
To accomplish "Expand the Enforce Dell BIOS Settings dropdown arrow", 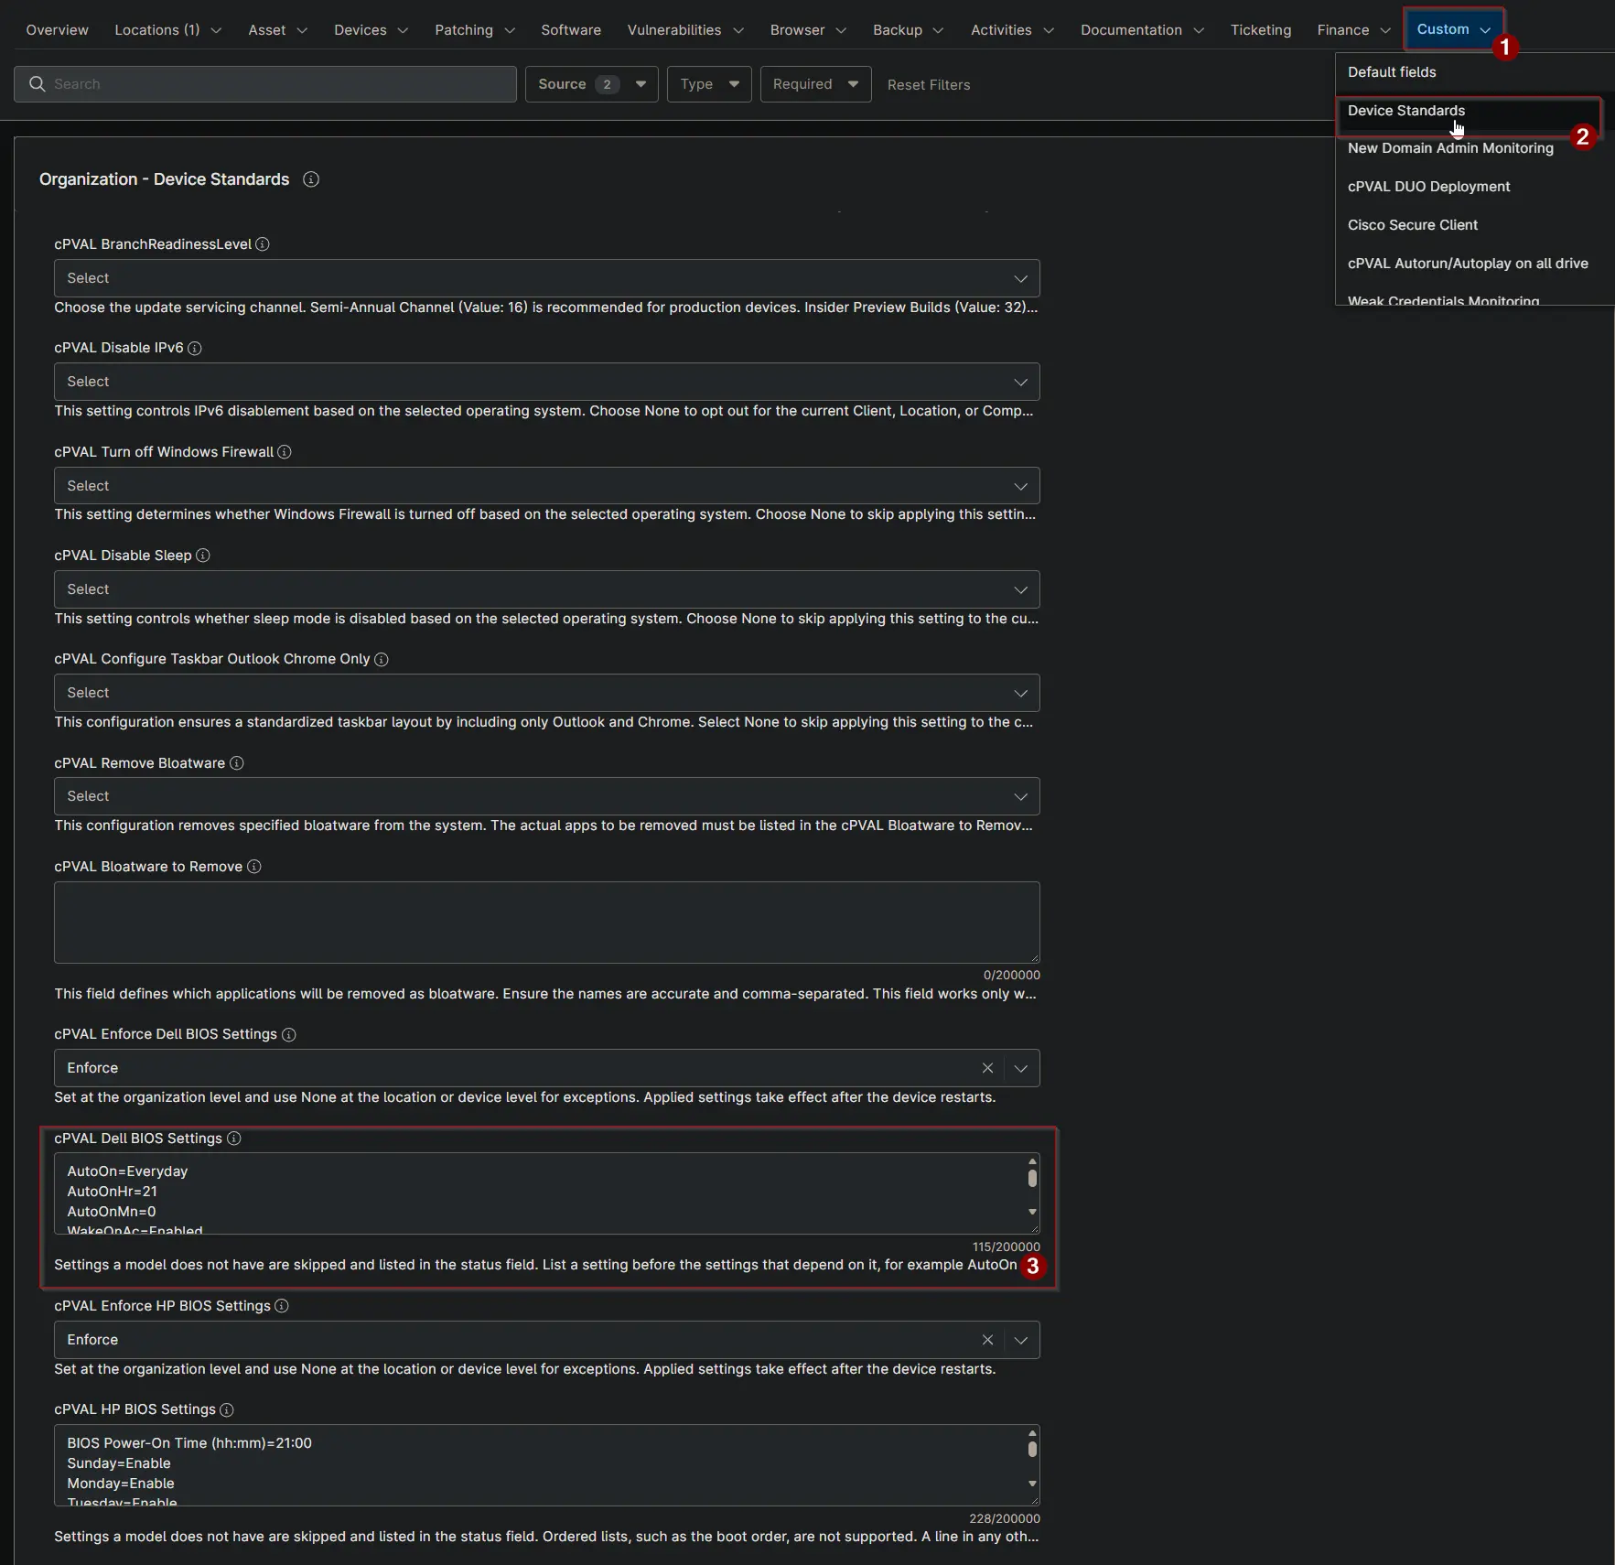I will 1021,1068.
